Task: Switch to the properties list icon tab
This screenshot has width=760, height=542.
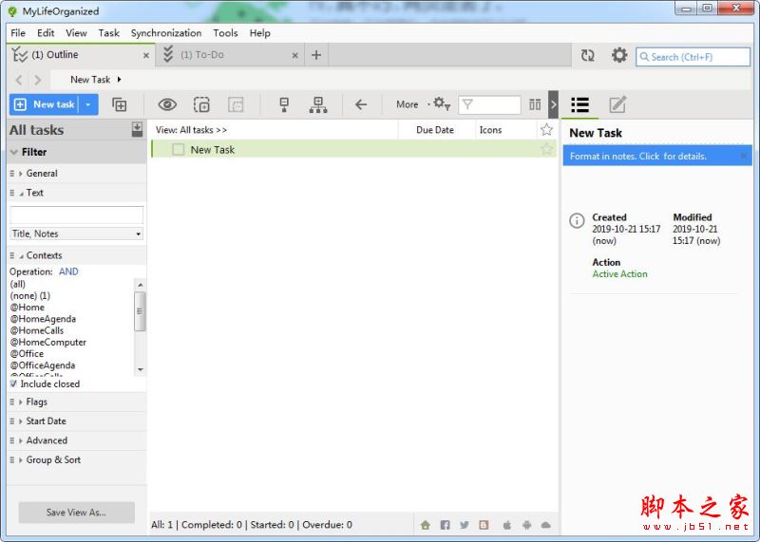Action: point(580,104)
